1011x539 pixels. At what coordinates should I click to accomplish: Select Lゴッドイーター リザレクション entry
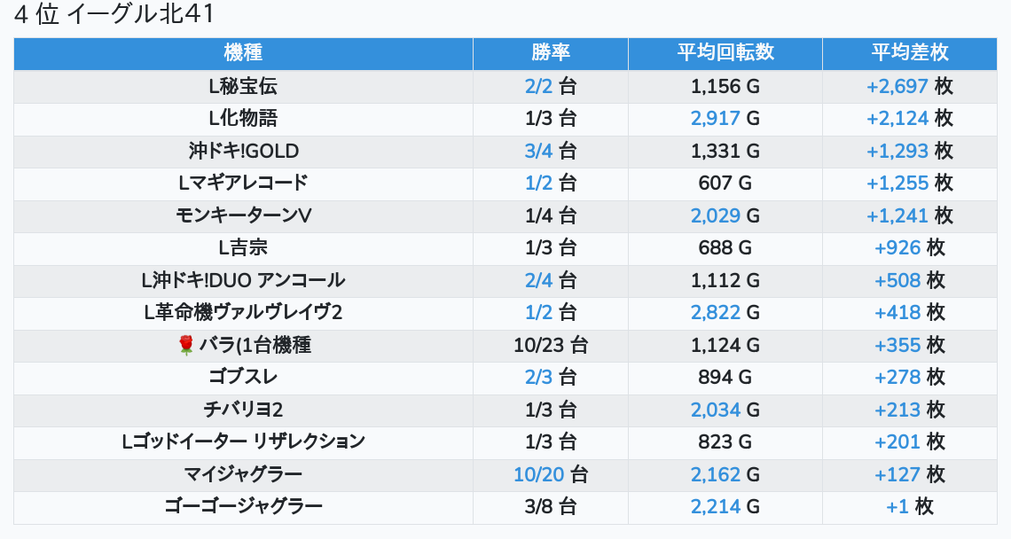pos(243,442)
